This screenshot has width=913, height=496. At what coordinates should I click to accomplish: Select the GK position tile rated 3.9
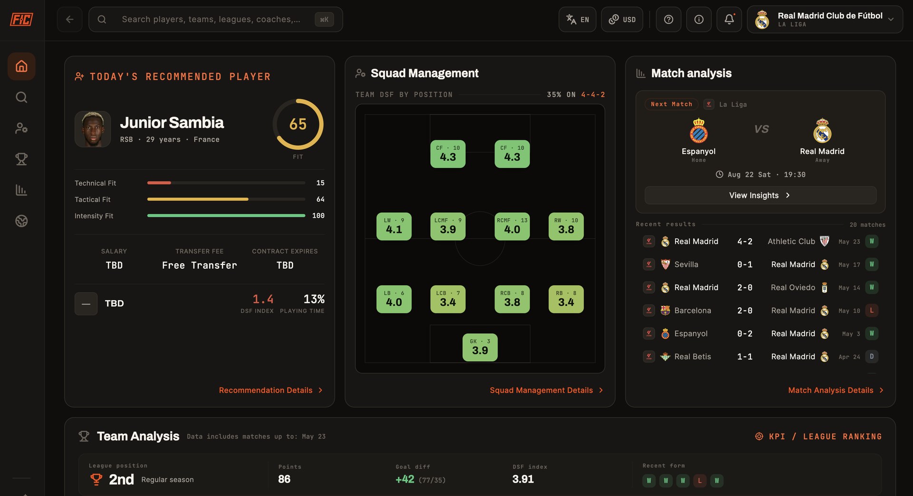tap(480, 347)
